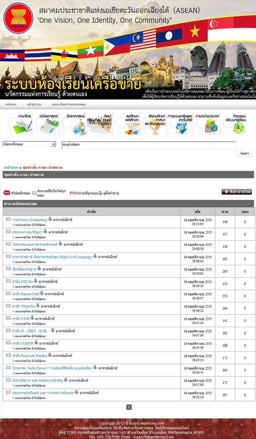This screenshot has width=256, height=439.
Task: Open the คำสั่ง Repeat-Until topic link
Action: 25,294
